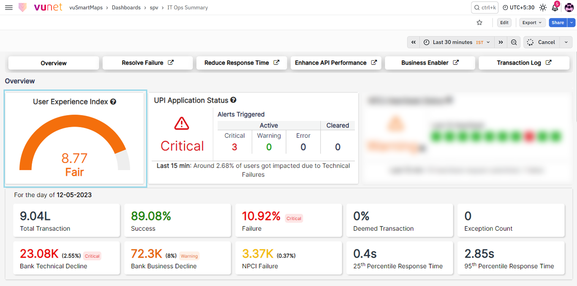The image size is (577, 286).
Task: Select the Overview tab
Action: [x=54, y=63]
